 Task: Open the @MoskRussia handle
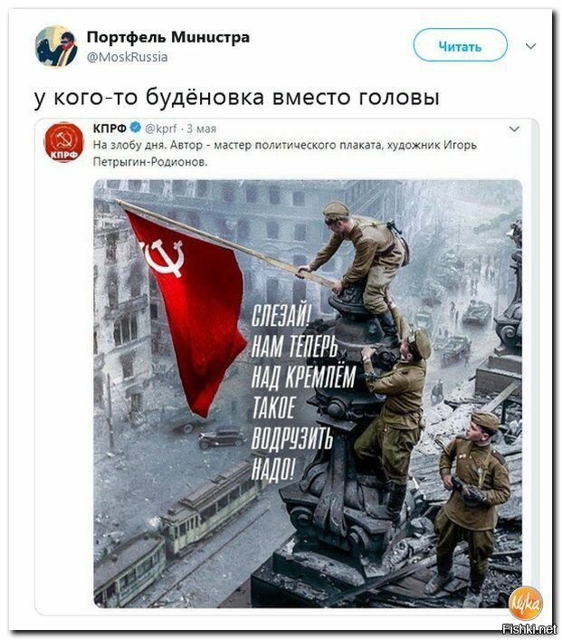[128, 57]
